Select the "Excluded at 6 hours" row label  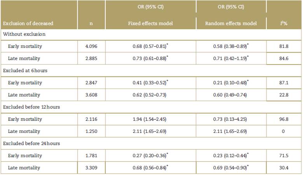coord(25,71)
